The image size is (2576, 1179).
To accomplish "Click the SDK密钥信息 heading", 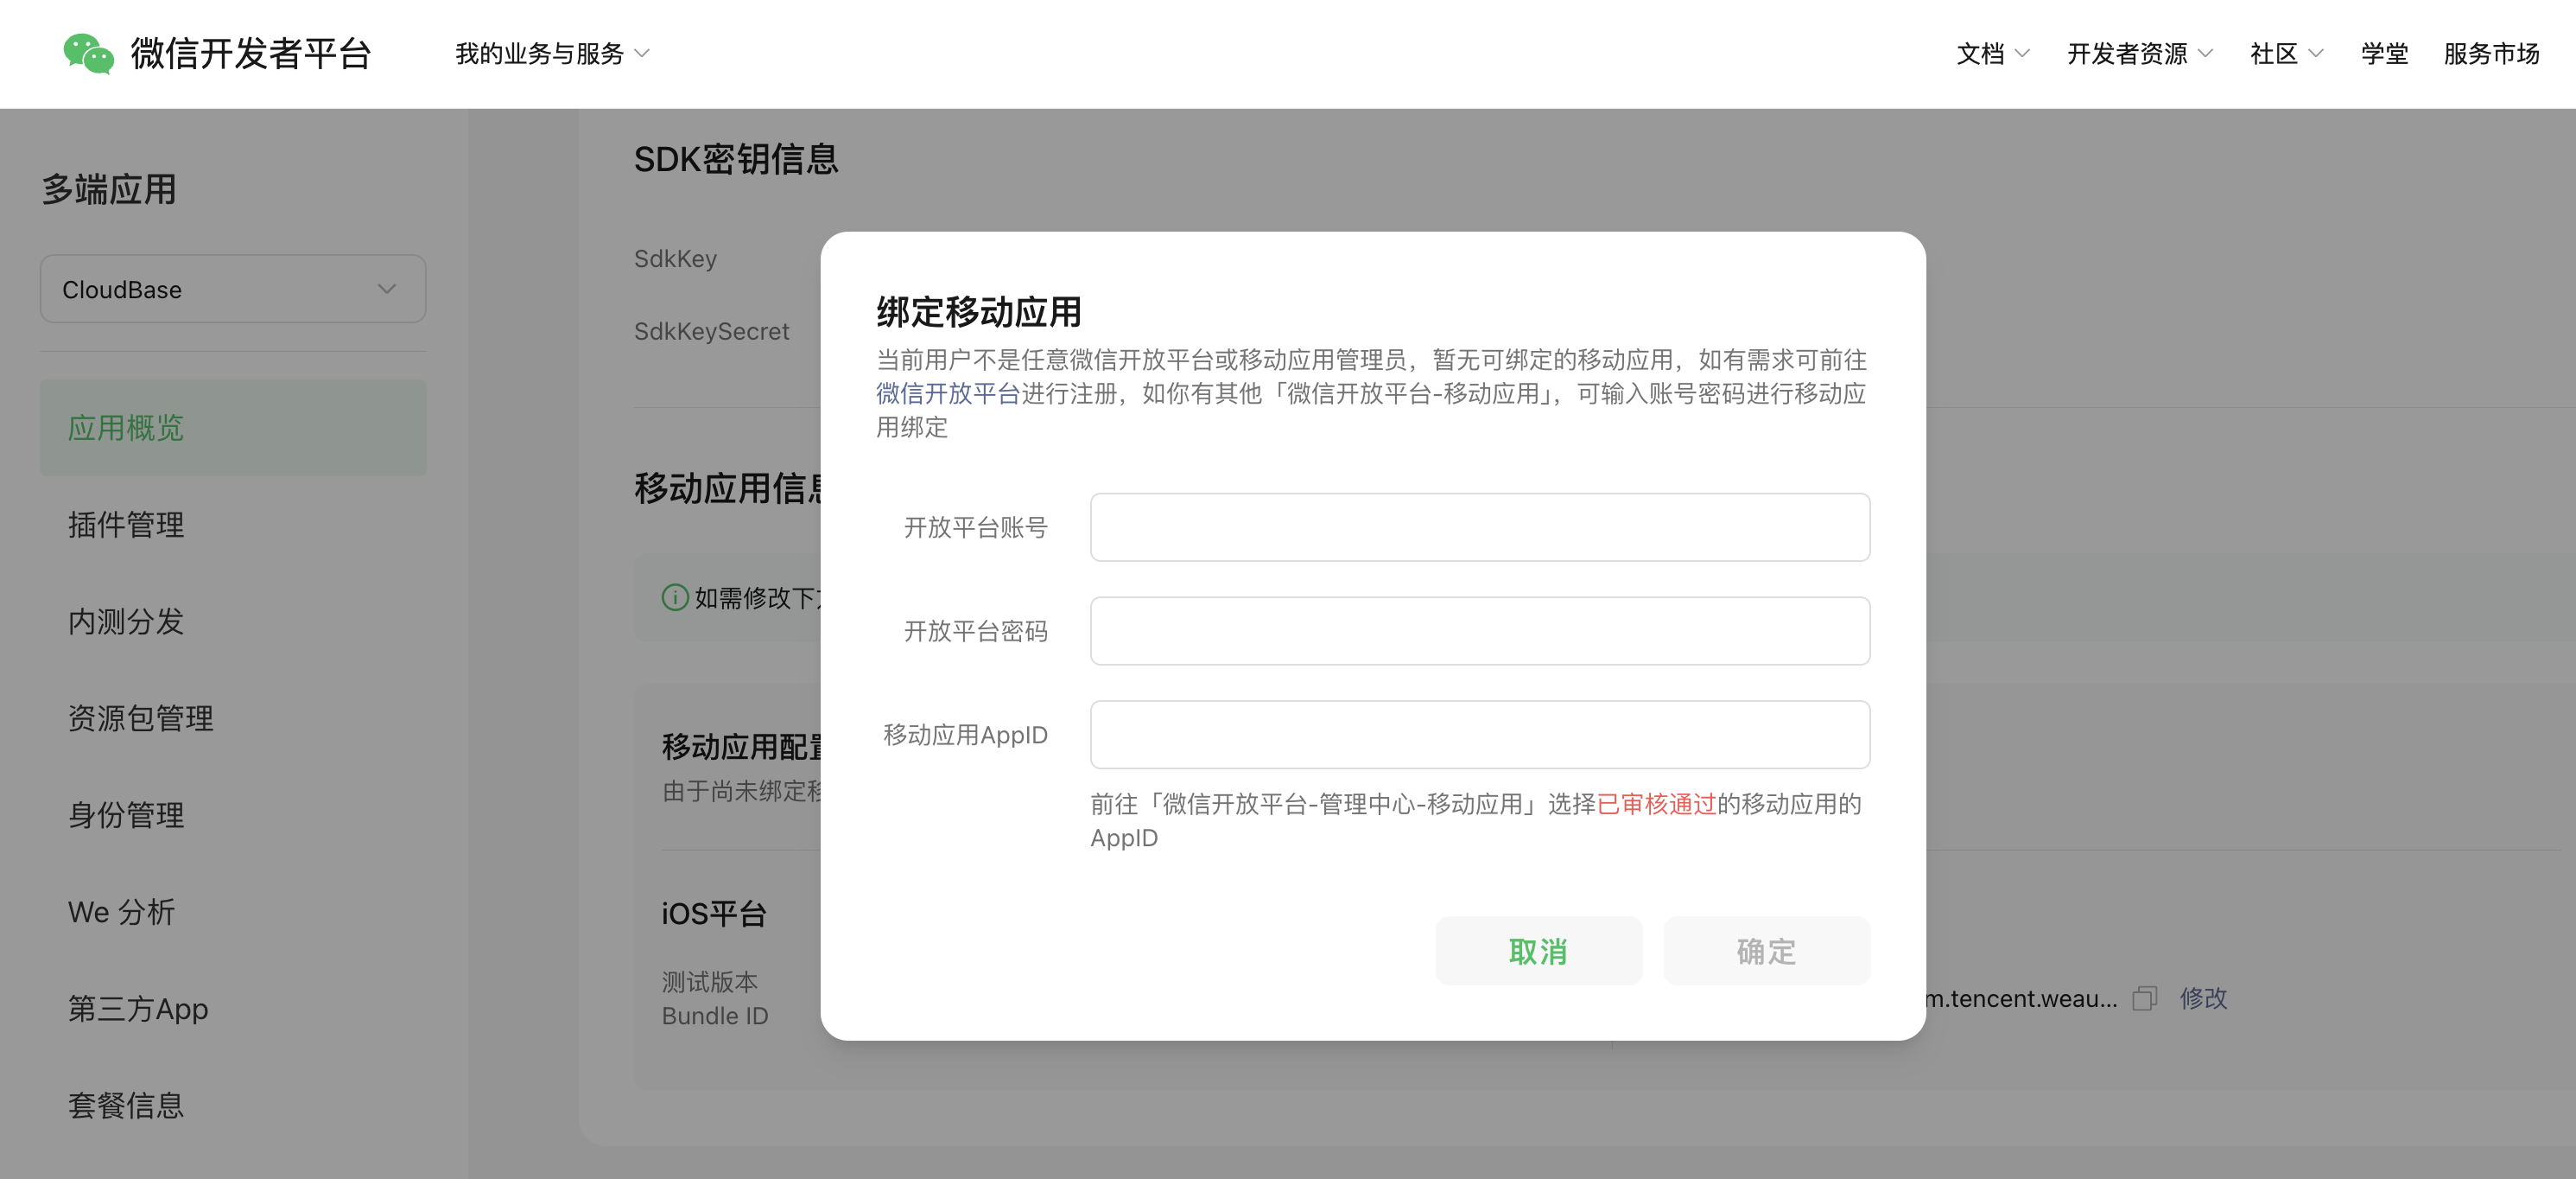I will tap(736, 159).
